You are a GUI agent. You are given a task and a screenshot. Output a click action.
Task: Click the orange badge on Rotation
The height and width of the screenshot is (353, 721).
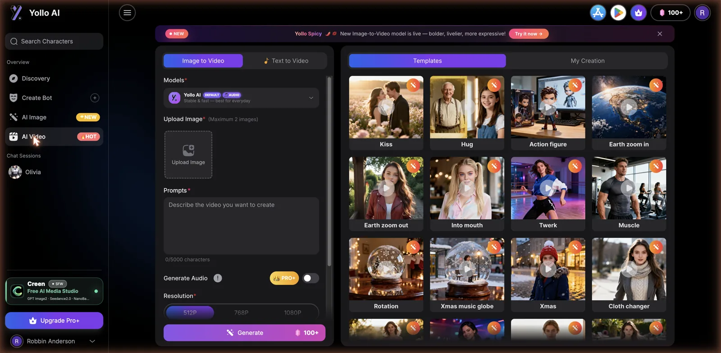(413, 247)
